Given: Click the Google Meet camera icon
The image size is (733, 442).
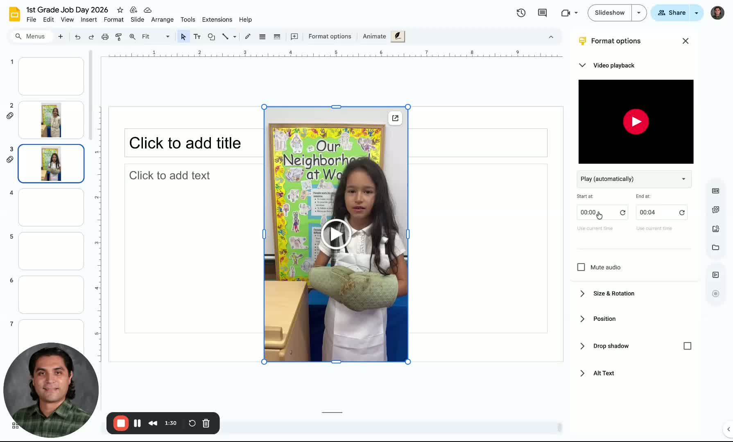Looking at the screenshot, I should coord(566,13).
